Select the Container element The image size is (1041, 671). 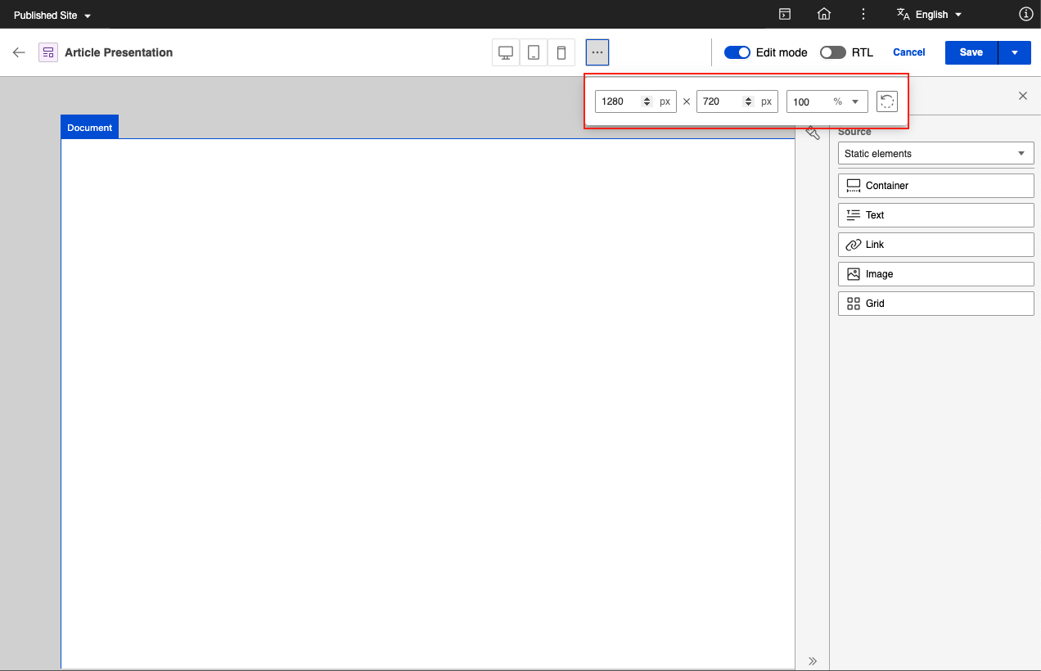click(935, 186)
